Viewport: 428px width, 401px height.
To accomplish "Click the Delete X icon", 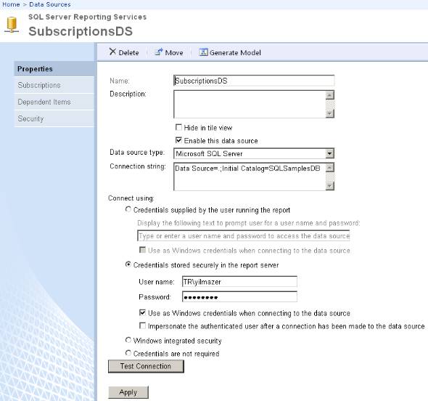I will [112, 52].
